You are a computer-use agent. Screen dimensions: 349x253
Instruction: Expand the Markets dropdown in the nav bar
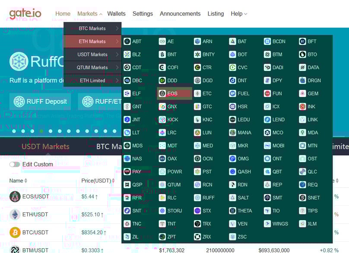coord(90,13)
